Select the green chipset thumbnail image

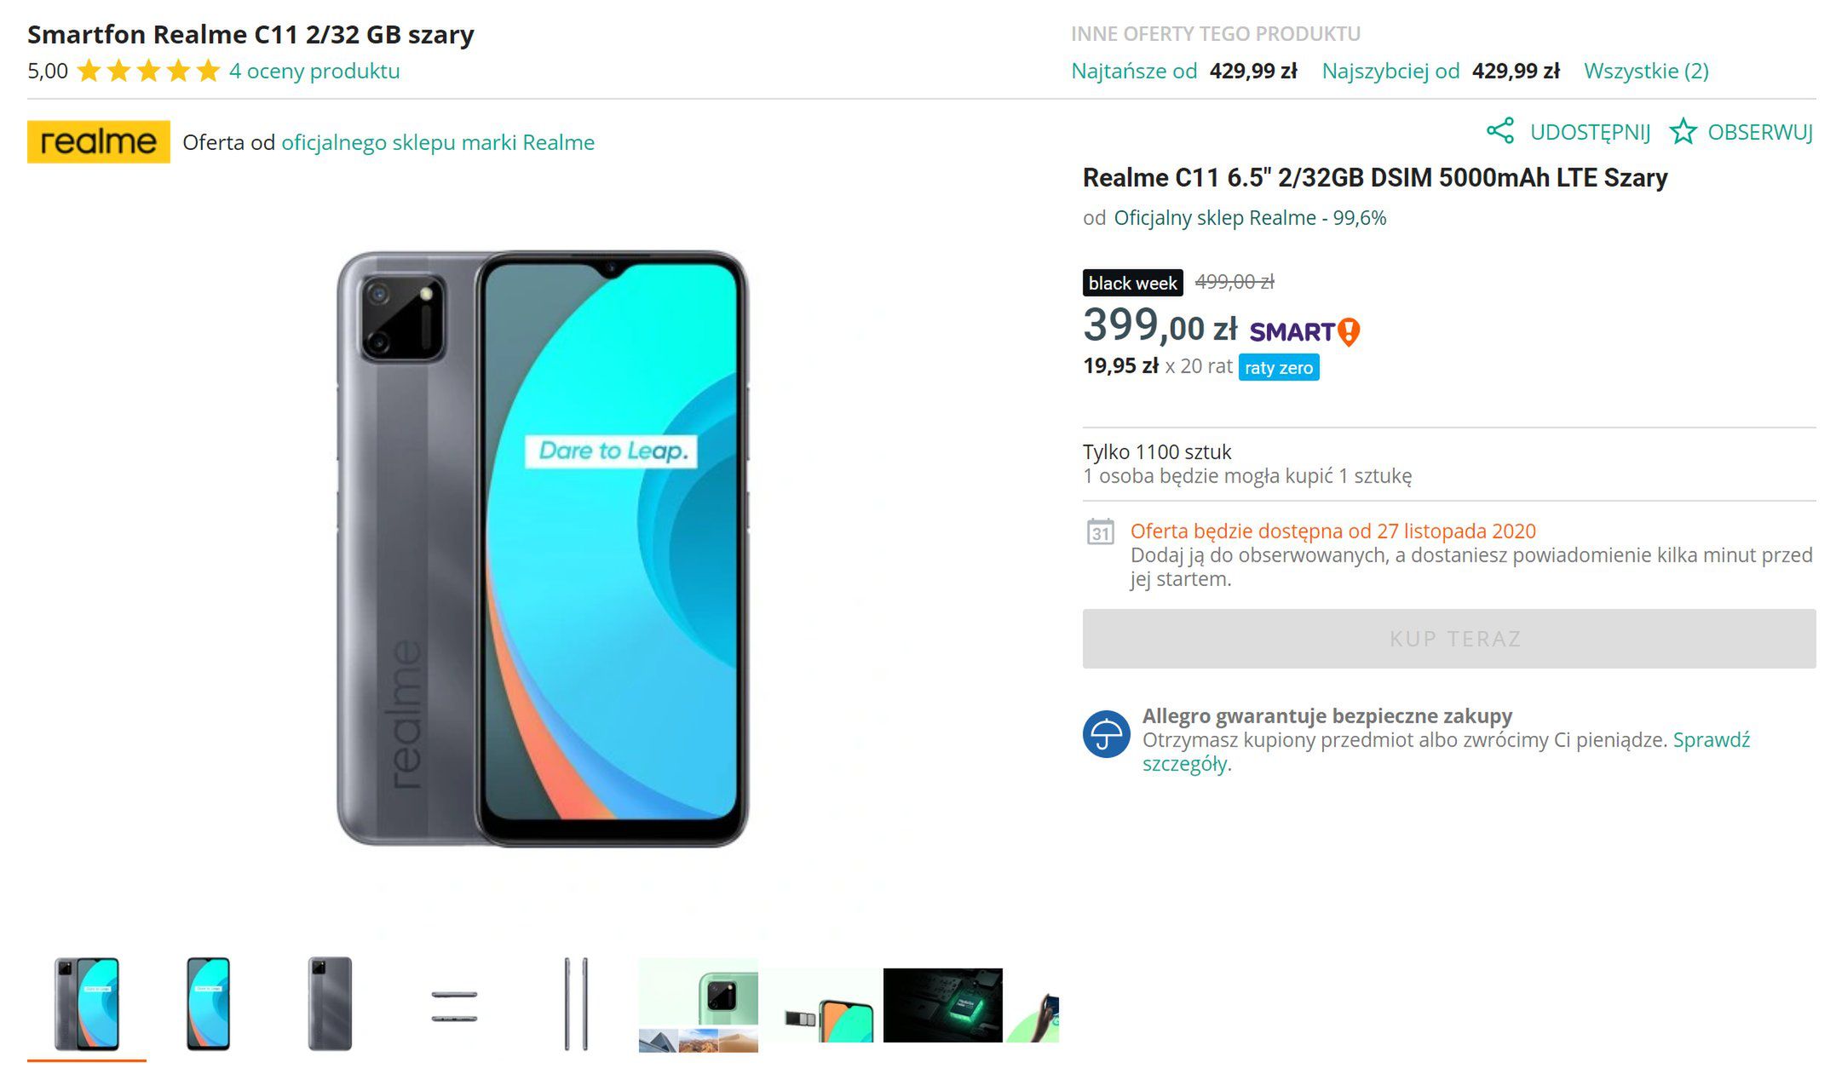942,1005
